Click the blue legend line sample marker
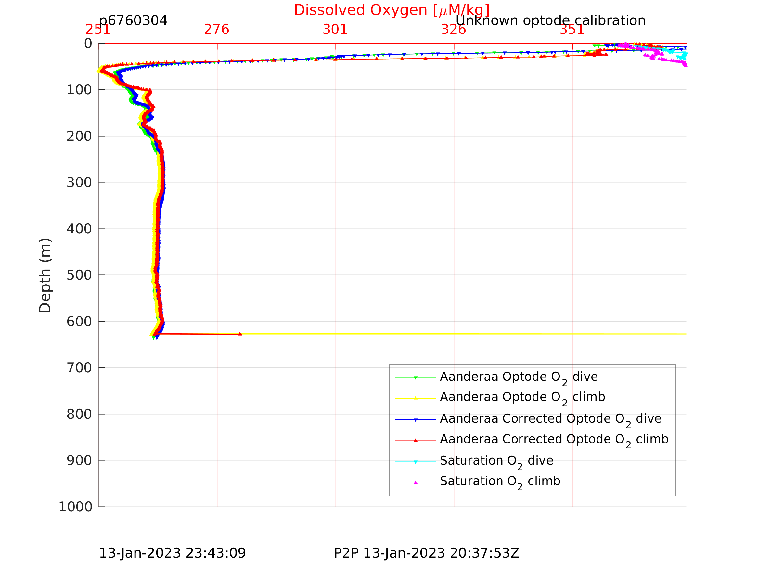The width and height of the screenshot is (758, 569). [x=415, y=420]
